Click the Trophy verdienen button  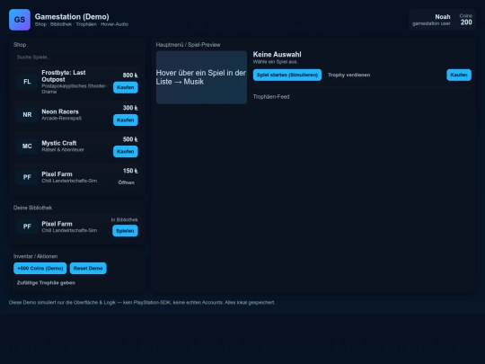coord(348,75)
